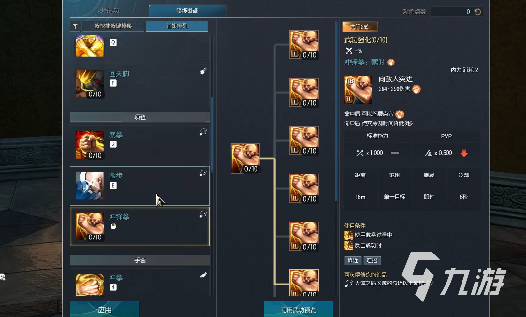Image resolution: width=526 pixels, height=317 pixels.
Task: Reset remaining points with the refresh icon
Action: tap(478, 12)
